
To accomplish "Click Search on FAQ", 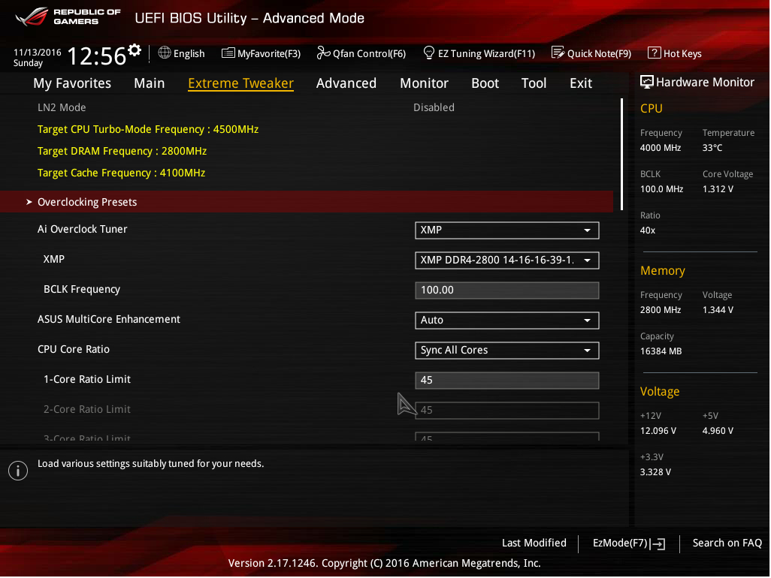I will point(727,543).
